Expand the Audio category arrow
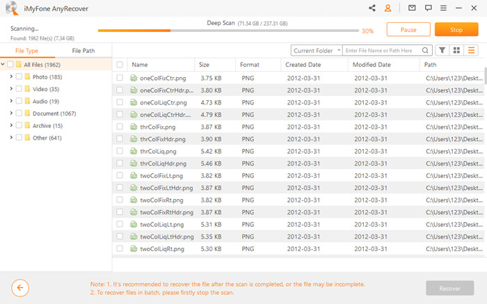This screenshot has height=304, width=487. tap(11, 101)
